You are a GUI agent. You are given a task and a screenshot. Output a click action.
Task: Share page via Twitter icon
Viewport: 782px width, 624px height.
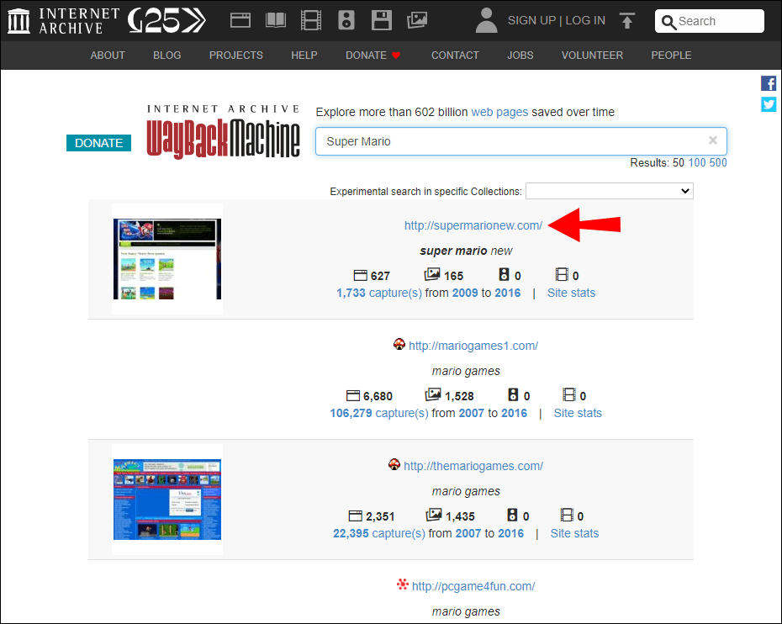tap(769, 104)
